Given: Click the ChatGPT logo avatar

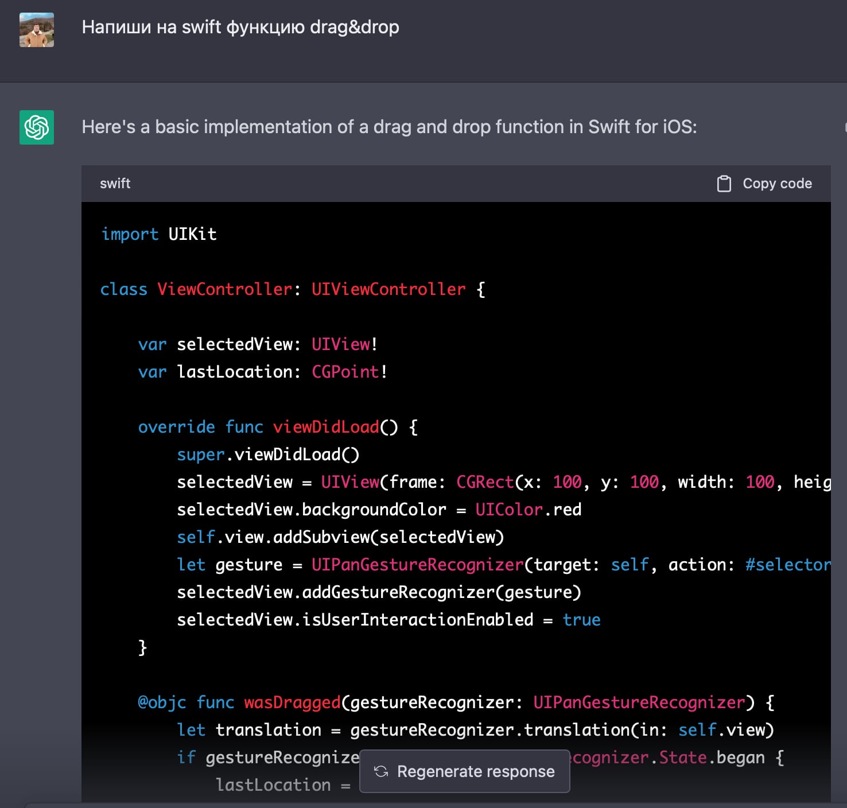Looking at the screenshot, I should tap(37, 127).
